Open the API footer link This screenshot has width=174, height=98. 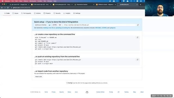(x=119, y=92)
